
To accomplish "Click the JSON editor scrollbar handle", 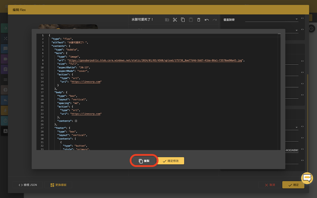I will [279, 34].
